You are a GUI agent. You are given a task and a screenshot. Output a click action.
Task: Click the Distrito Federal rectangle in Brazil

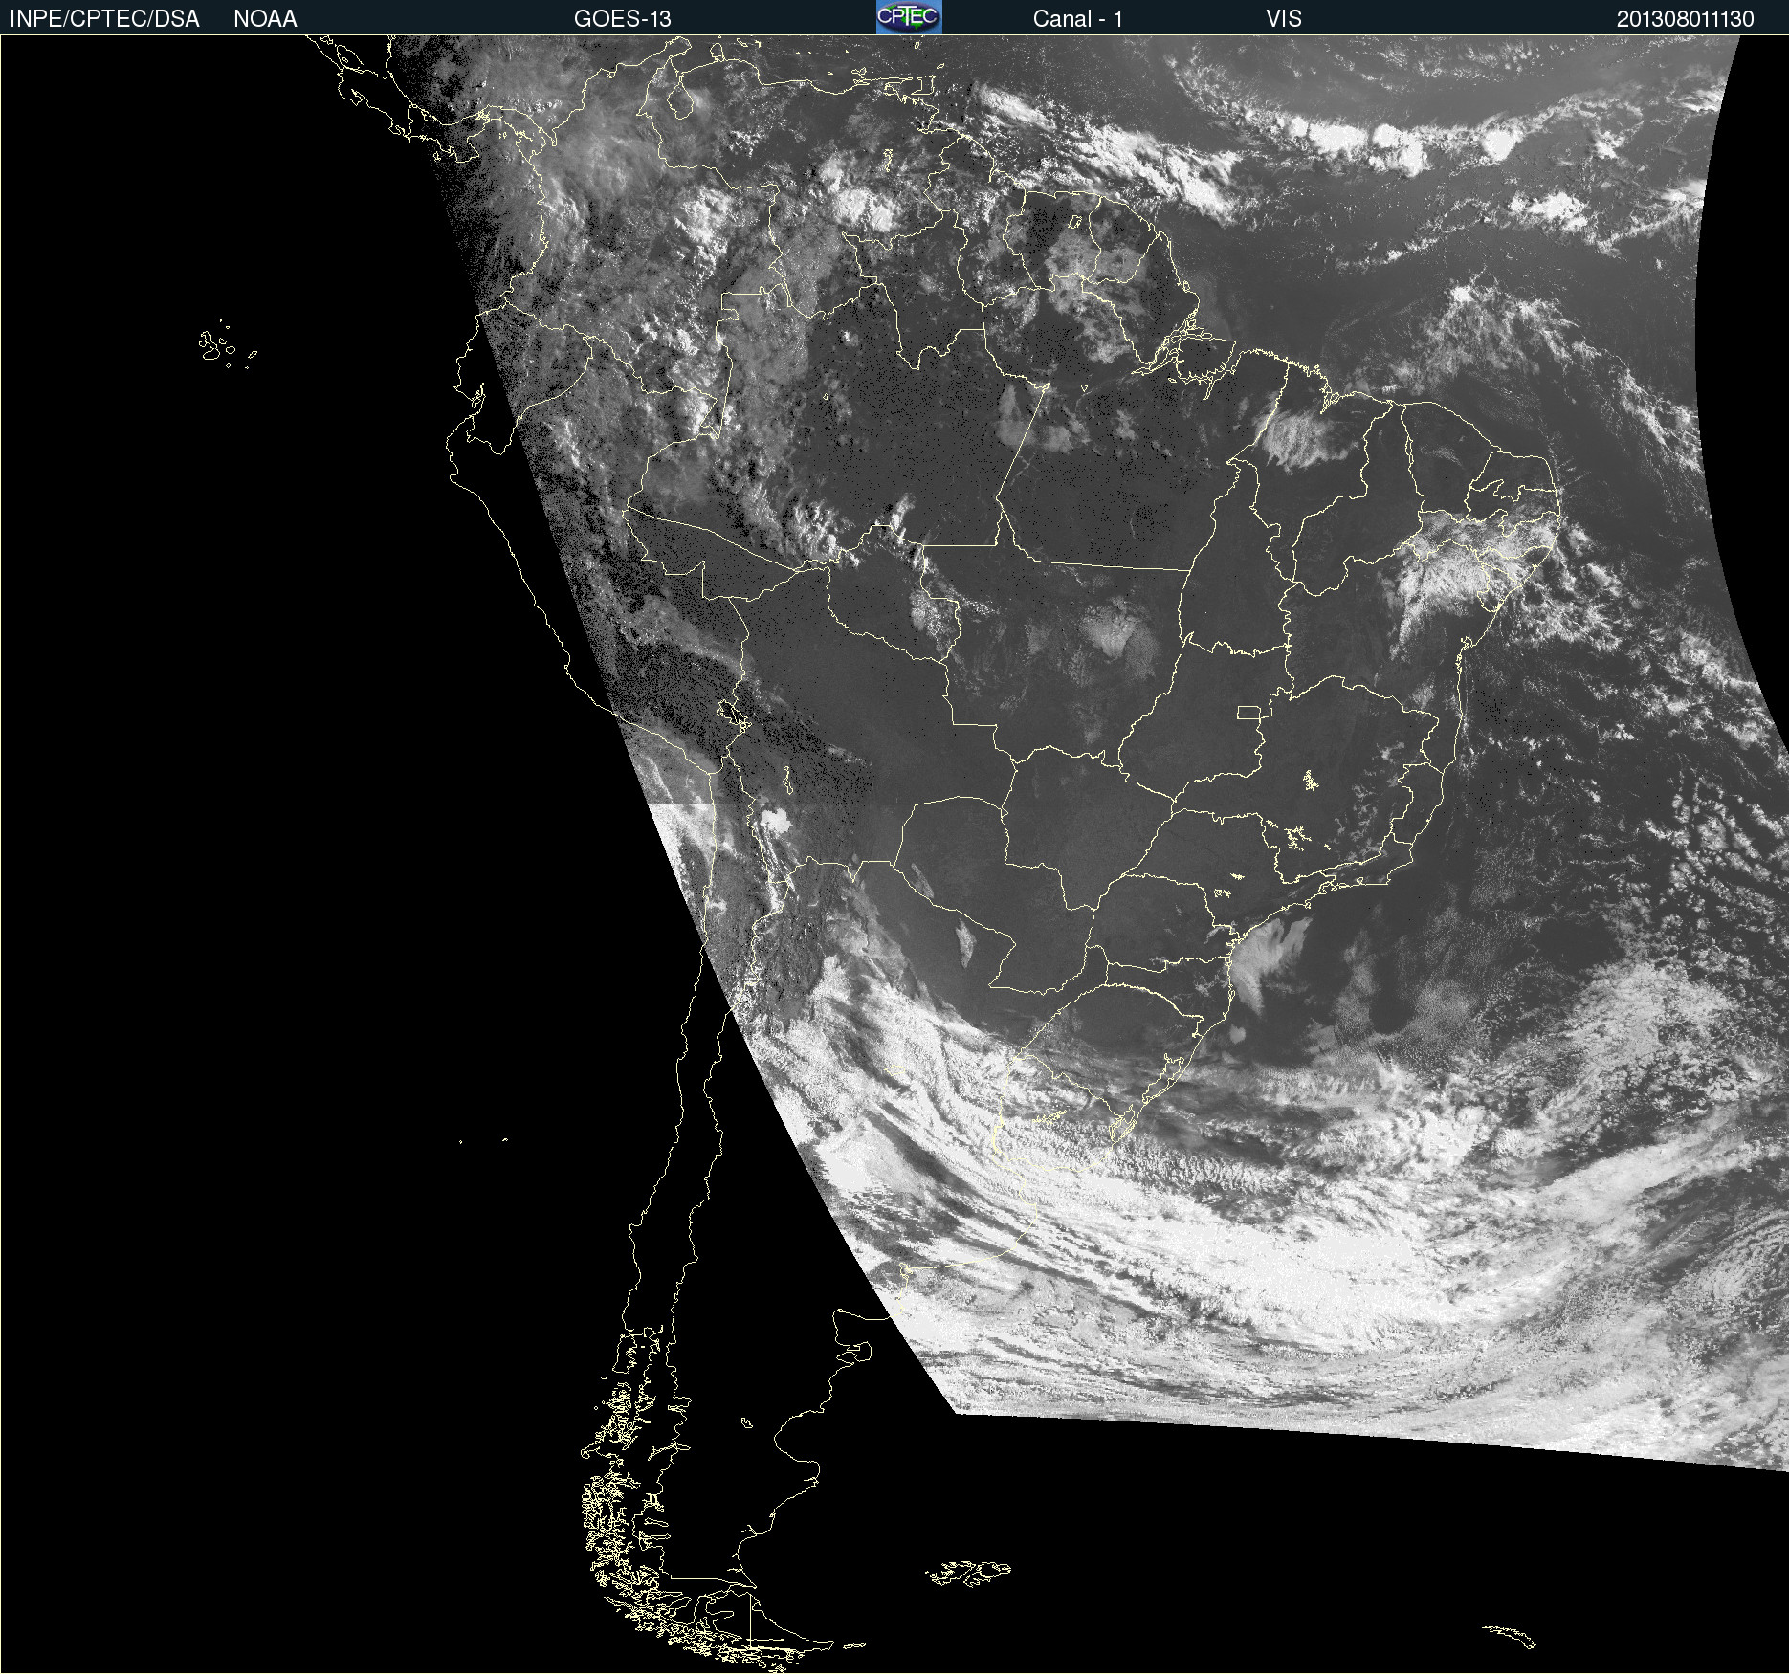pos(1248,712)
